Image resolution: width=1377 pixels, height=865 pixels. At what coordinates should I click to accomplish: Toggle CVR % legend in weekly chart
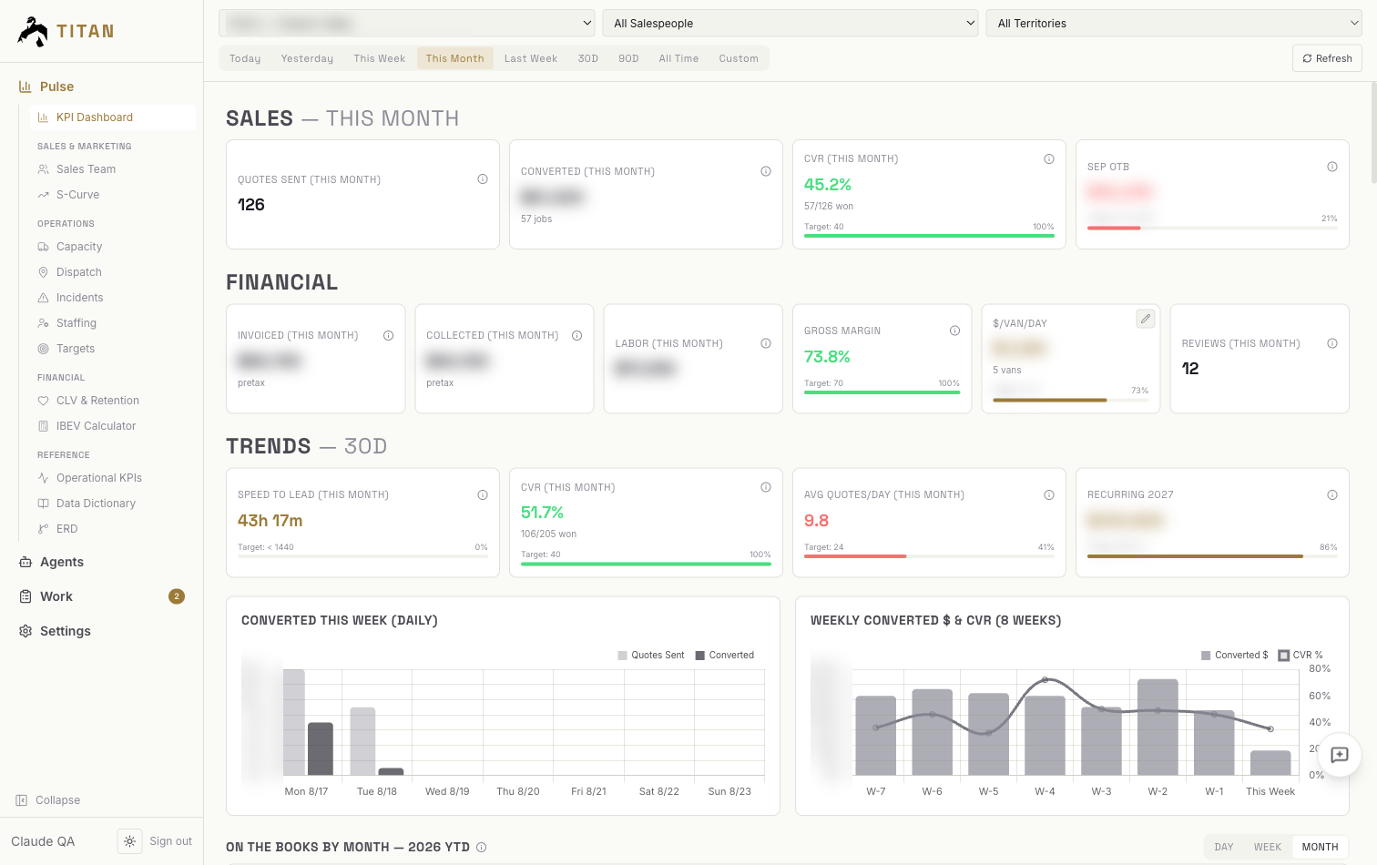[x=1300, y=656]
